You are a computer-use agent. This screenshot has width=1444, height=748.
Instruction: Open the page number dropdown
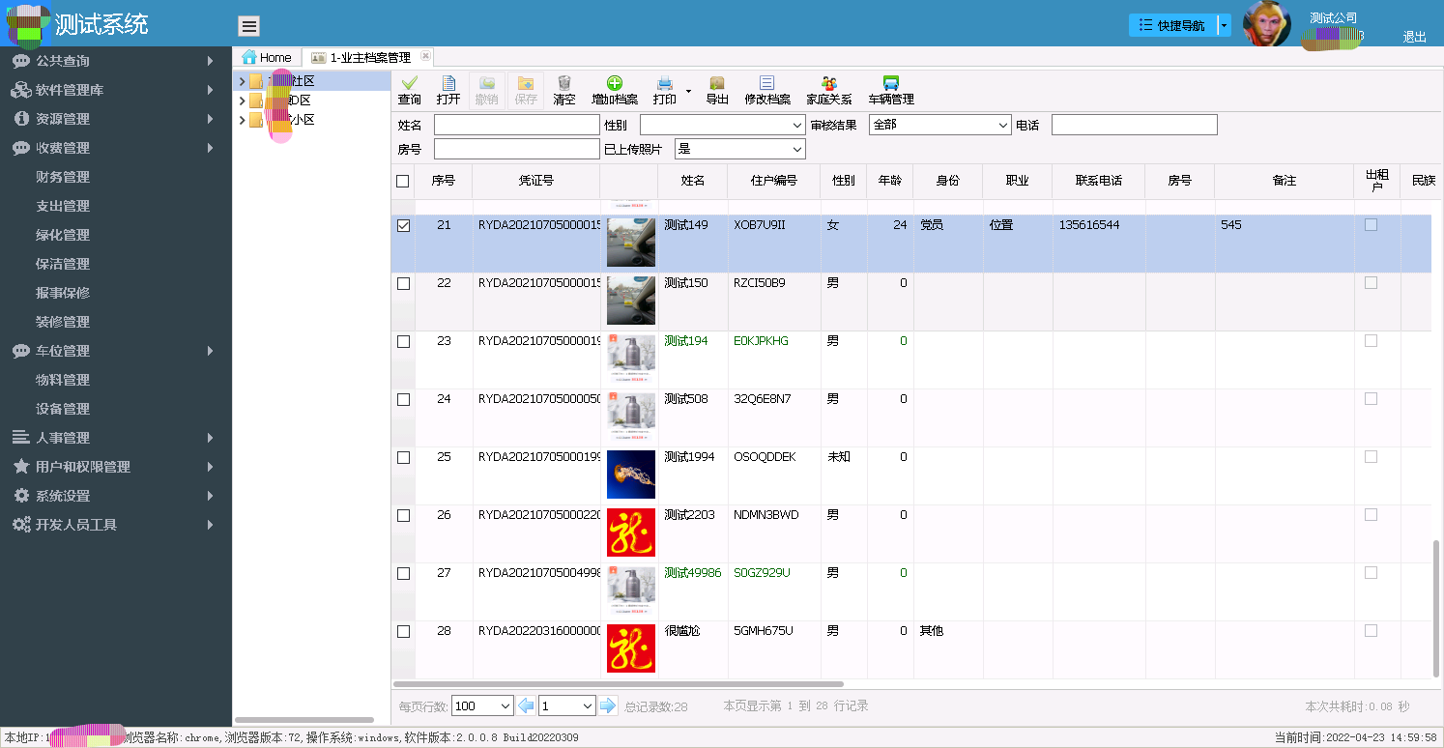[x=567, y=705]
